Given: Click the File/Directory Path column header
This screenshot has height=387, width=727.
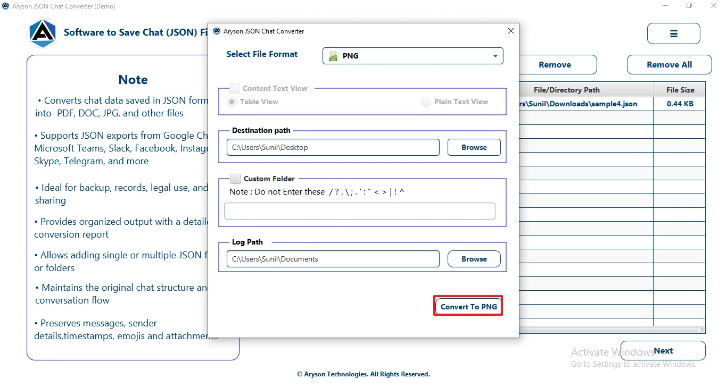Looking at the screenshot, I should (586, 90).
